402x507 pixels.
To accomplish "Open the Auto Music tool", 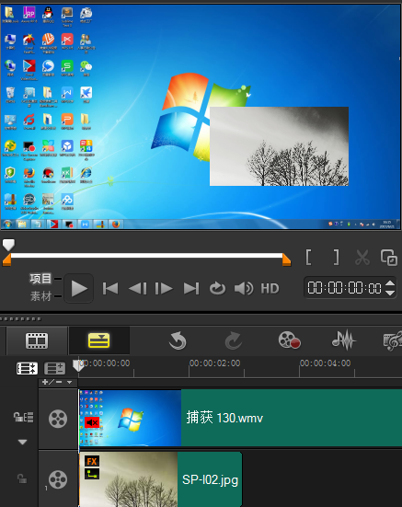I will pos(392,341).
